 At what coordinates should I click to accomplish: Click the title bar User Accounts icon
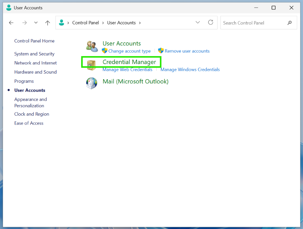click(x=9, y=8)
